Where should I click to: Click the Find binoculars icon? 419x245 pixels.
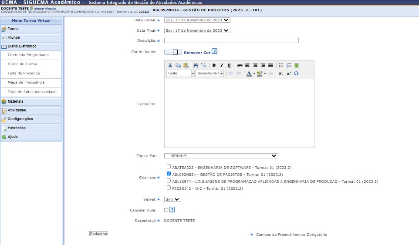196,65
